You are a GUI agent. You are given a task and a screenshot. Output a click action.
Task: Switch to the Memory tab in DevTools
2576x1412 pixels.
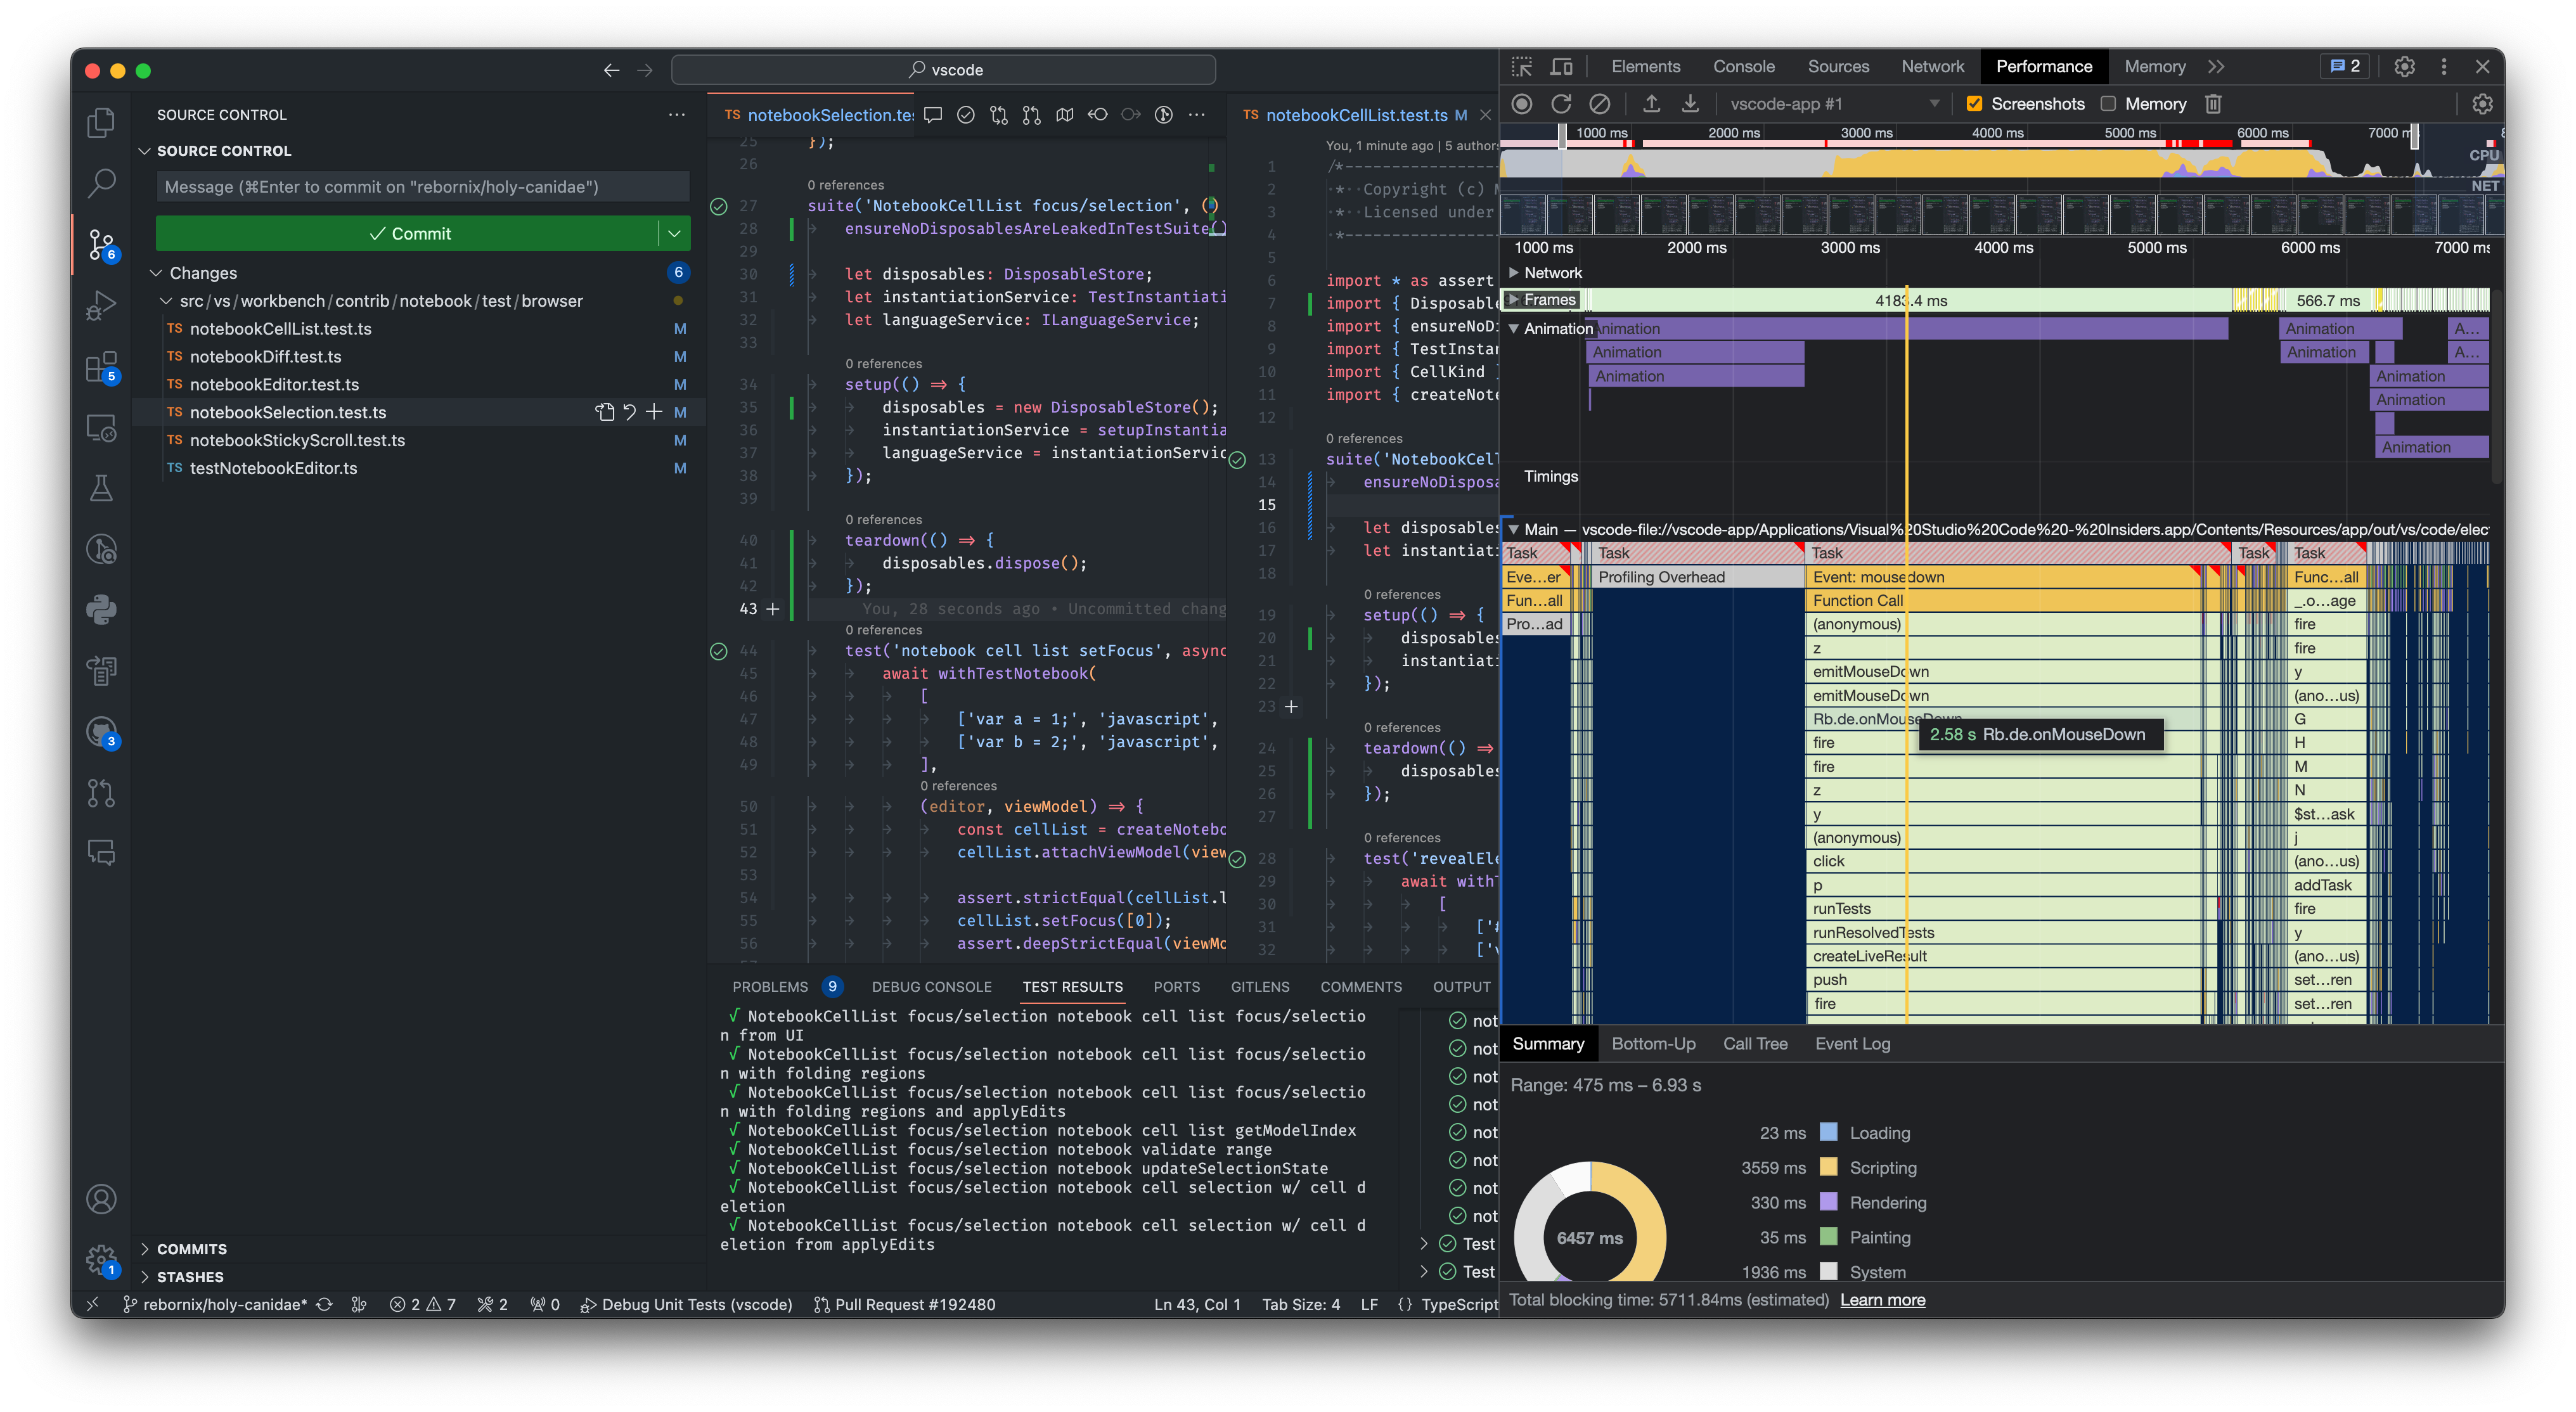(x=2154, y=66)
